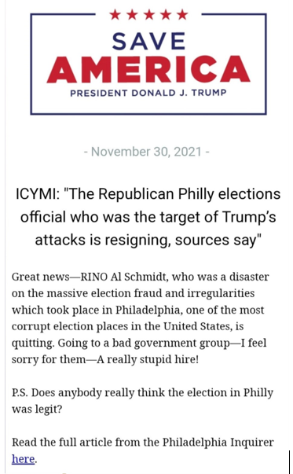
Task: Click the middle red star above SAVE
Action: [x=148, y=14]
